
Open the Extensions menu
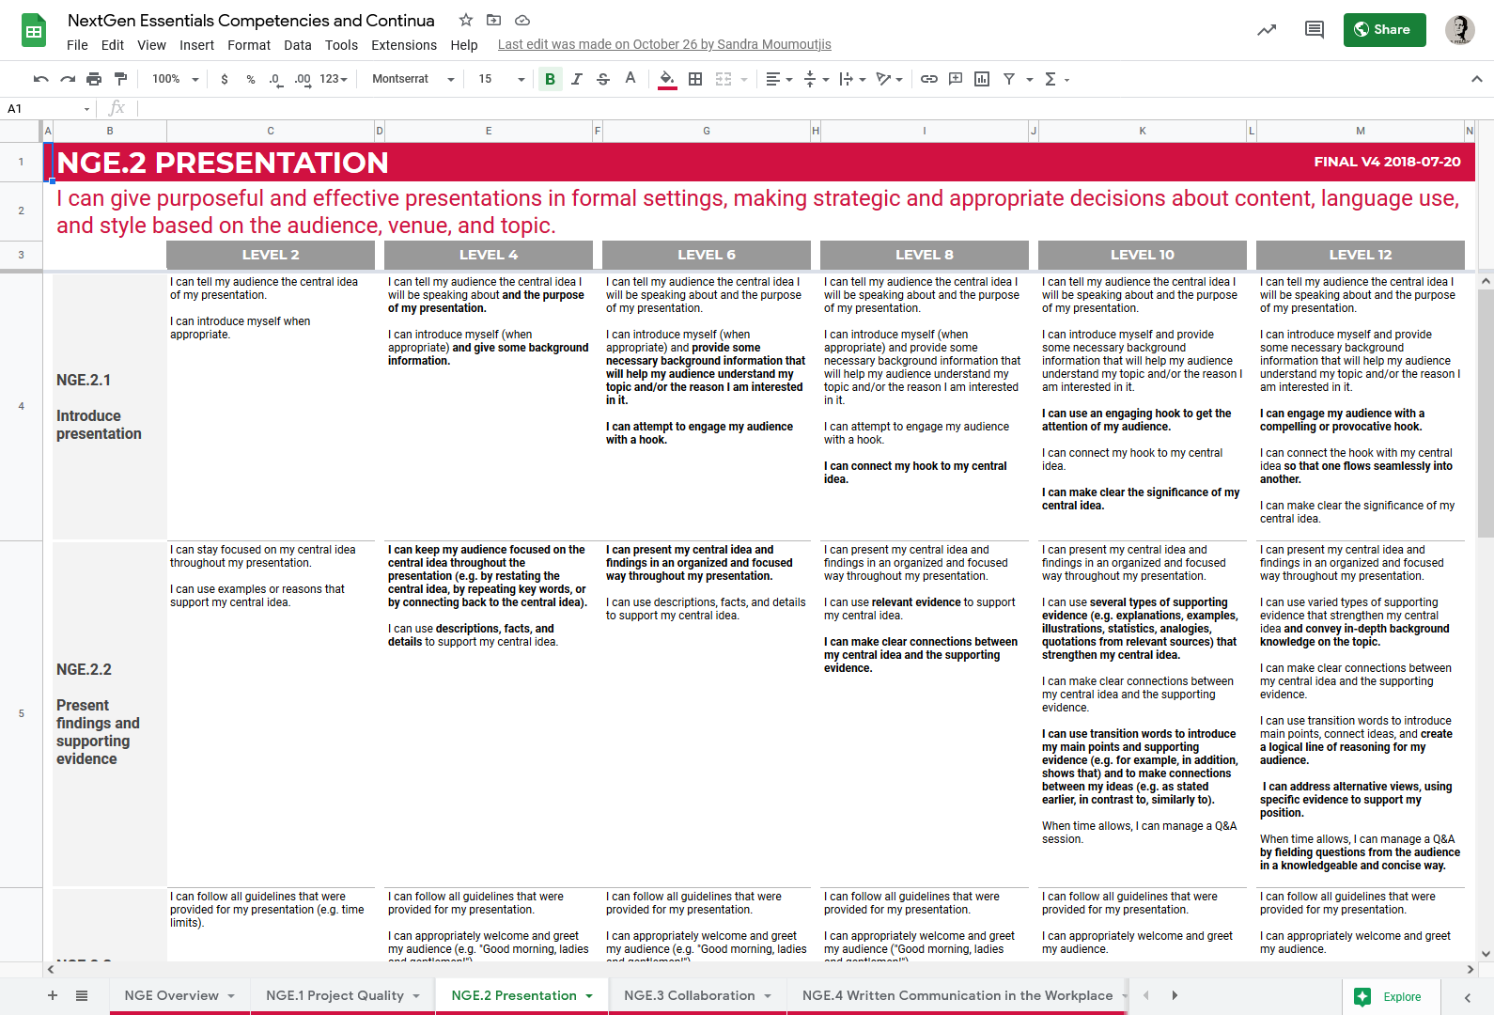coord(403,45)
